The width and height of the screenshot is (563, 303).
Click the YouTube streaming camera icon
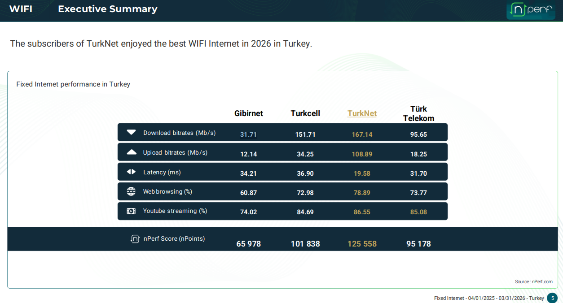(x=131, y=211)
